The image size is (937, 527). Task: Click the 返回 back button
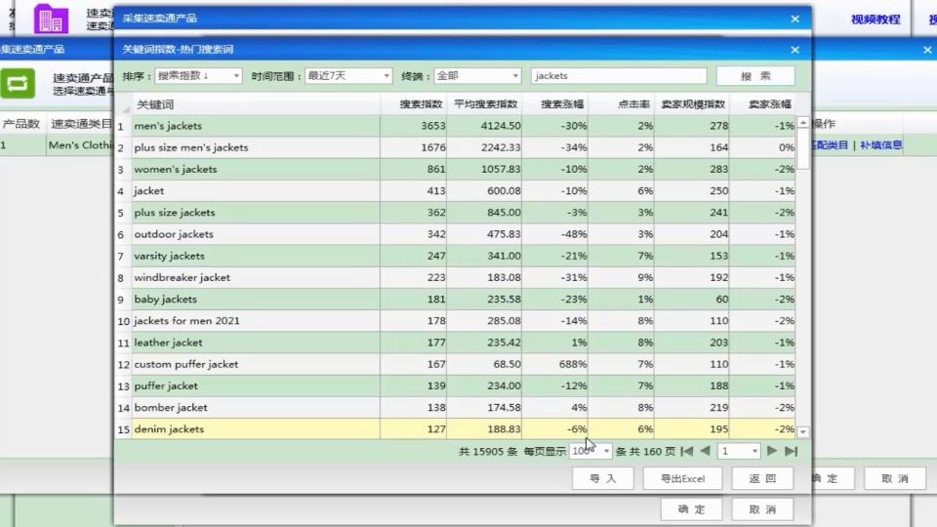coord(762,478)
